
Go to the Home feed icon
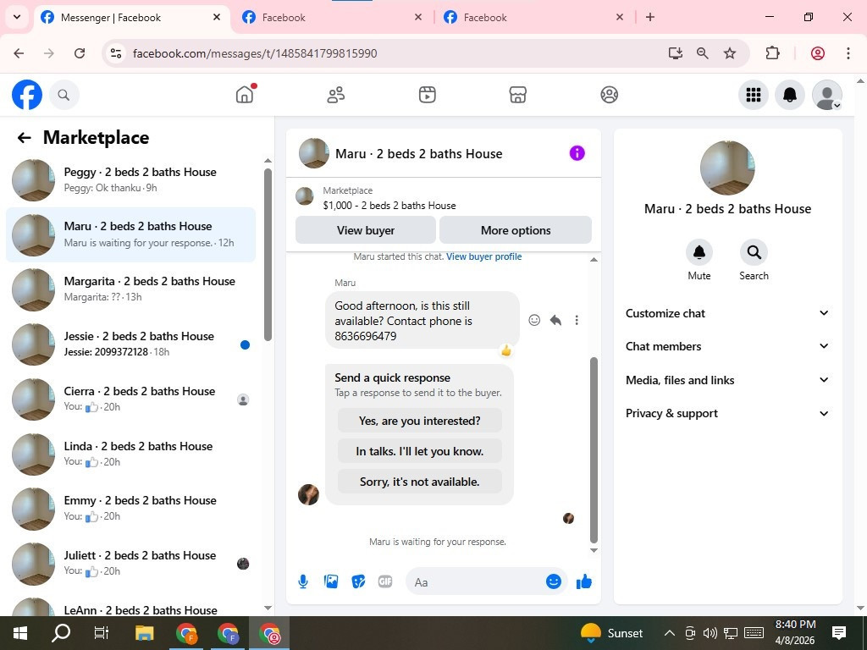[245, 95]
